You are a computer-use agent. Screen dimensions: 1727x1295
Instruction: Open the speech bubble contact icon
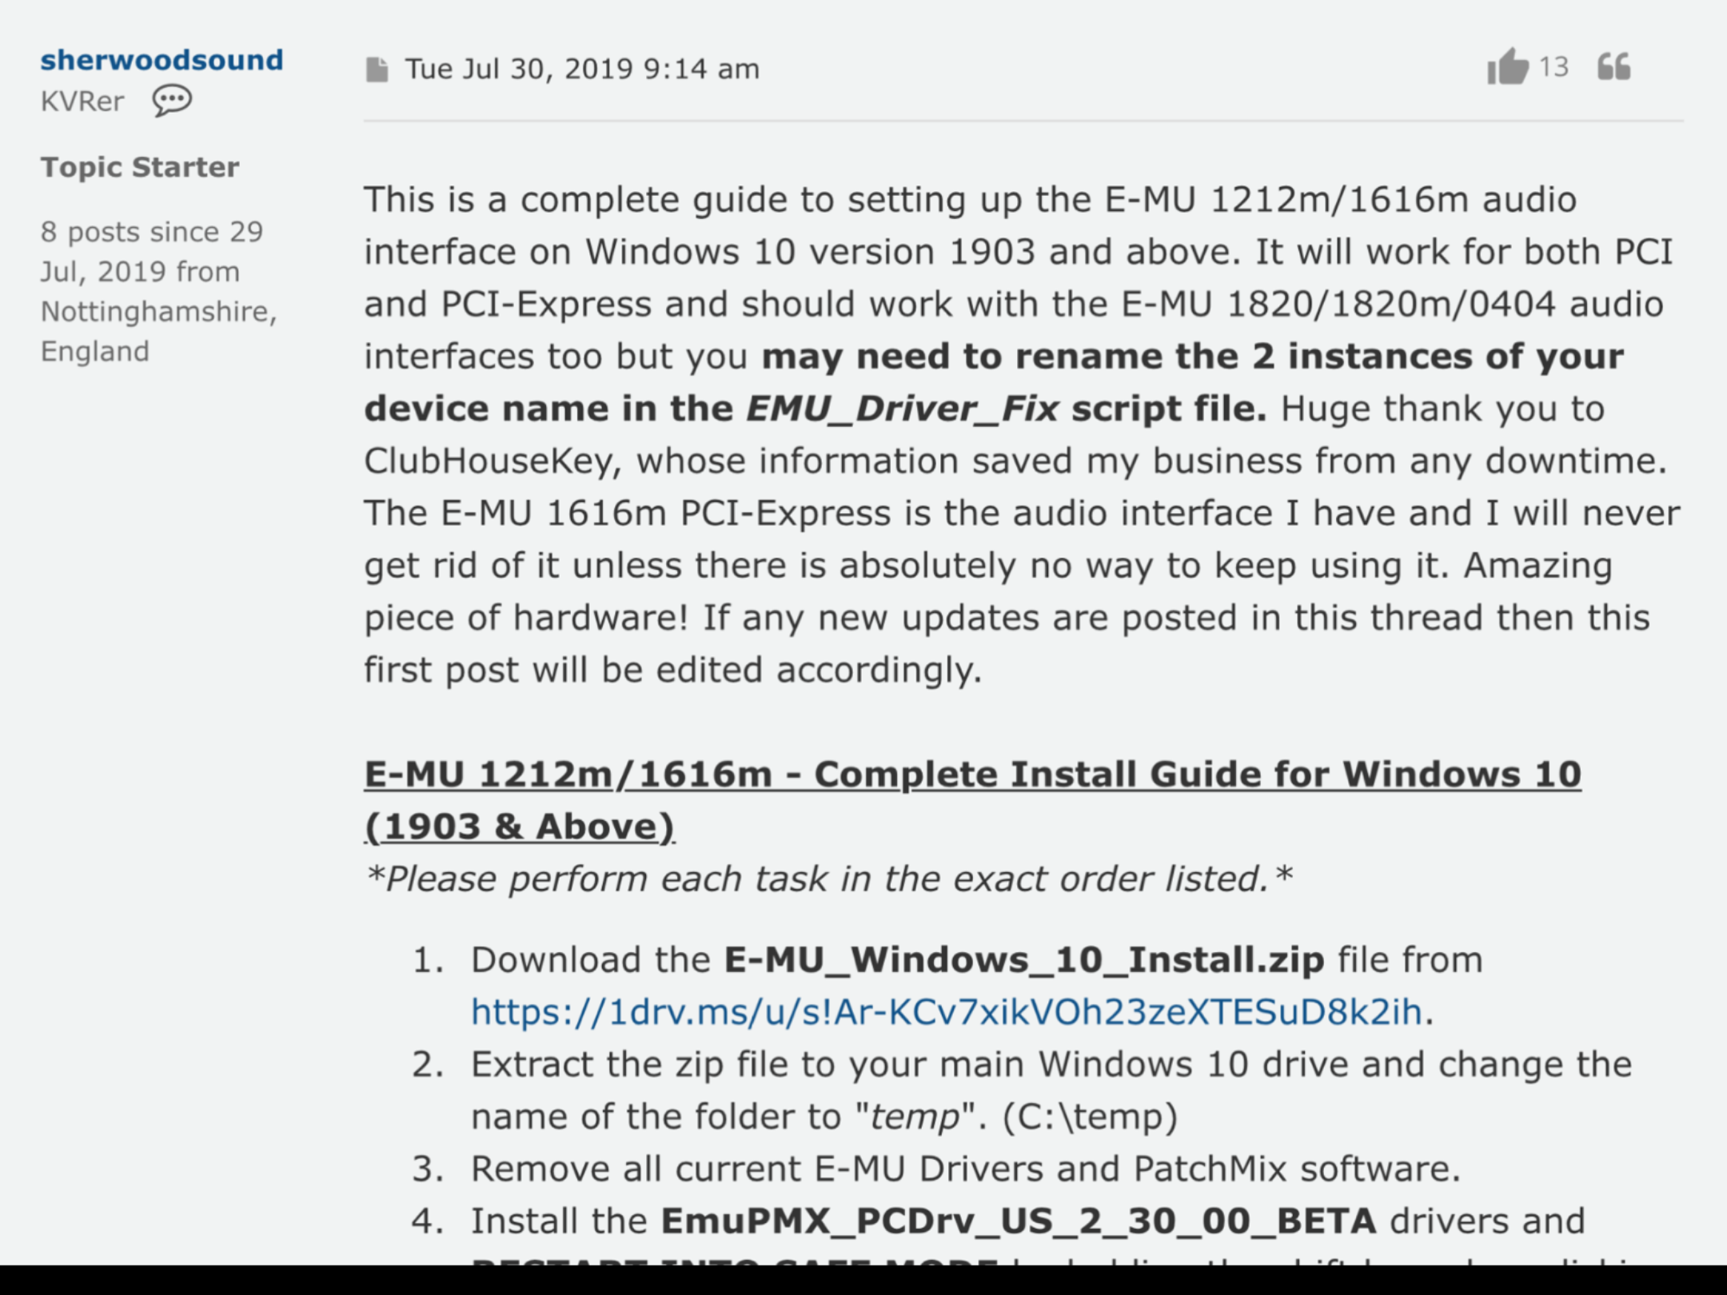pos(172,102)
